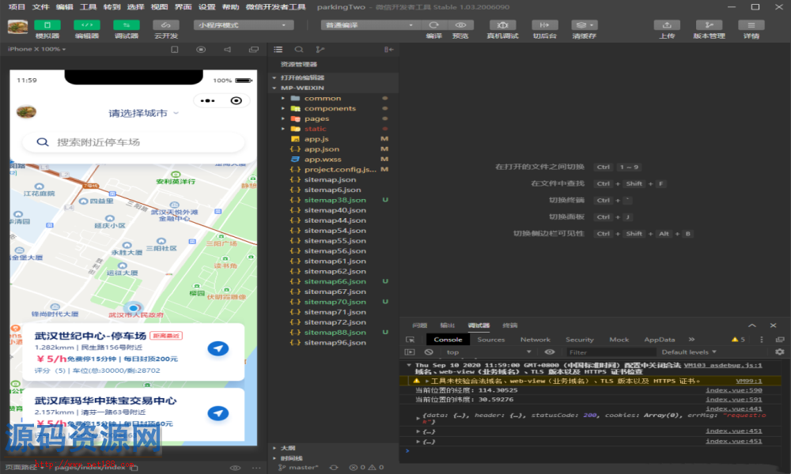791x474 pixels.
Task: Toggle the 模拟器 simulator panel
Action: point(47,25)
